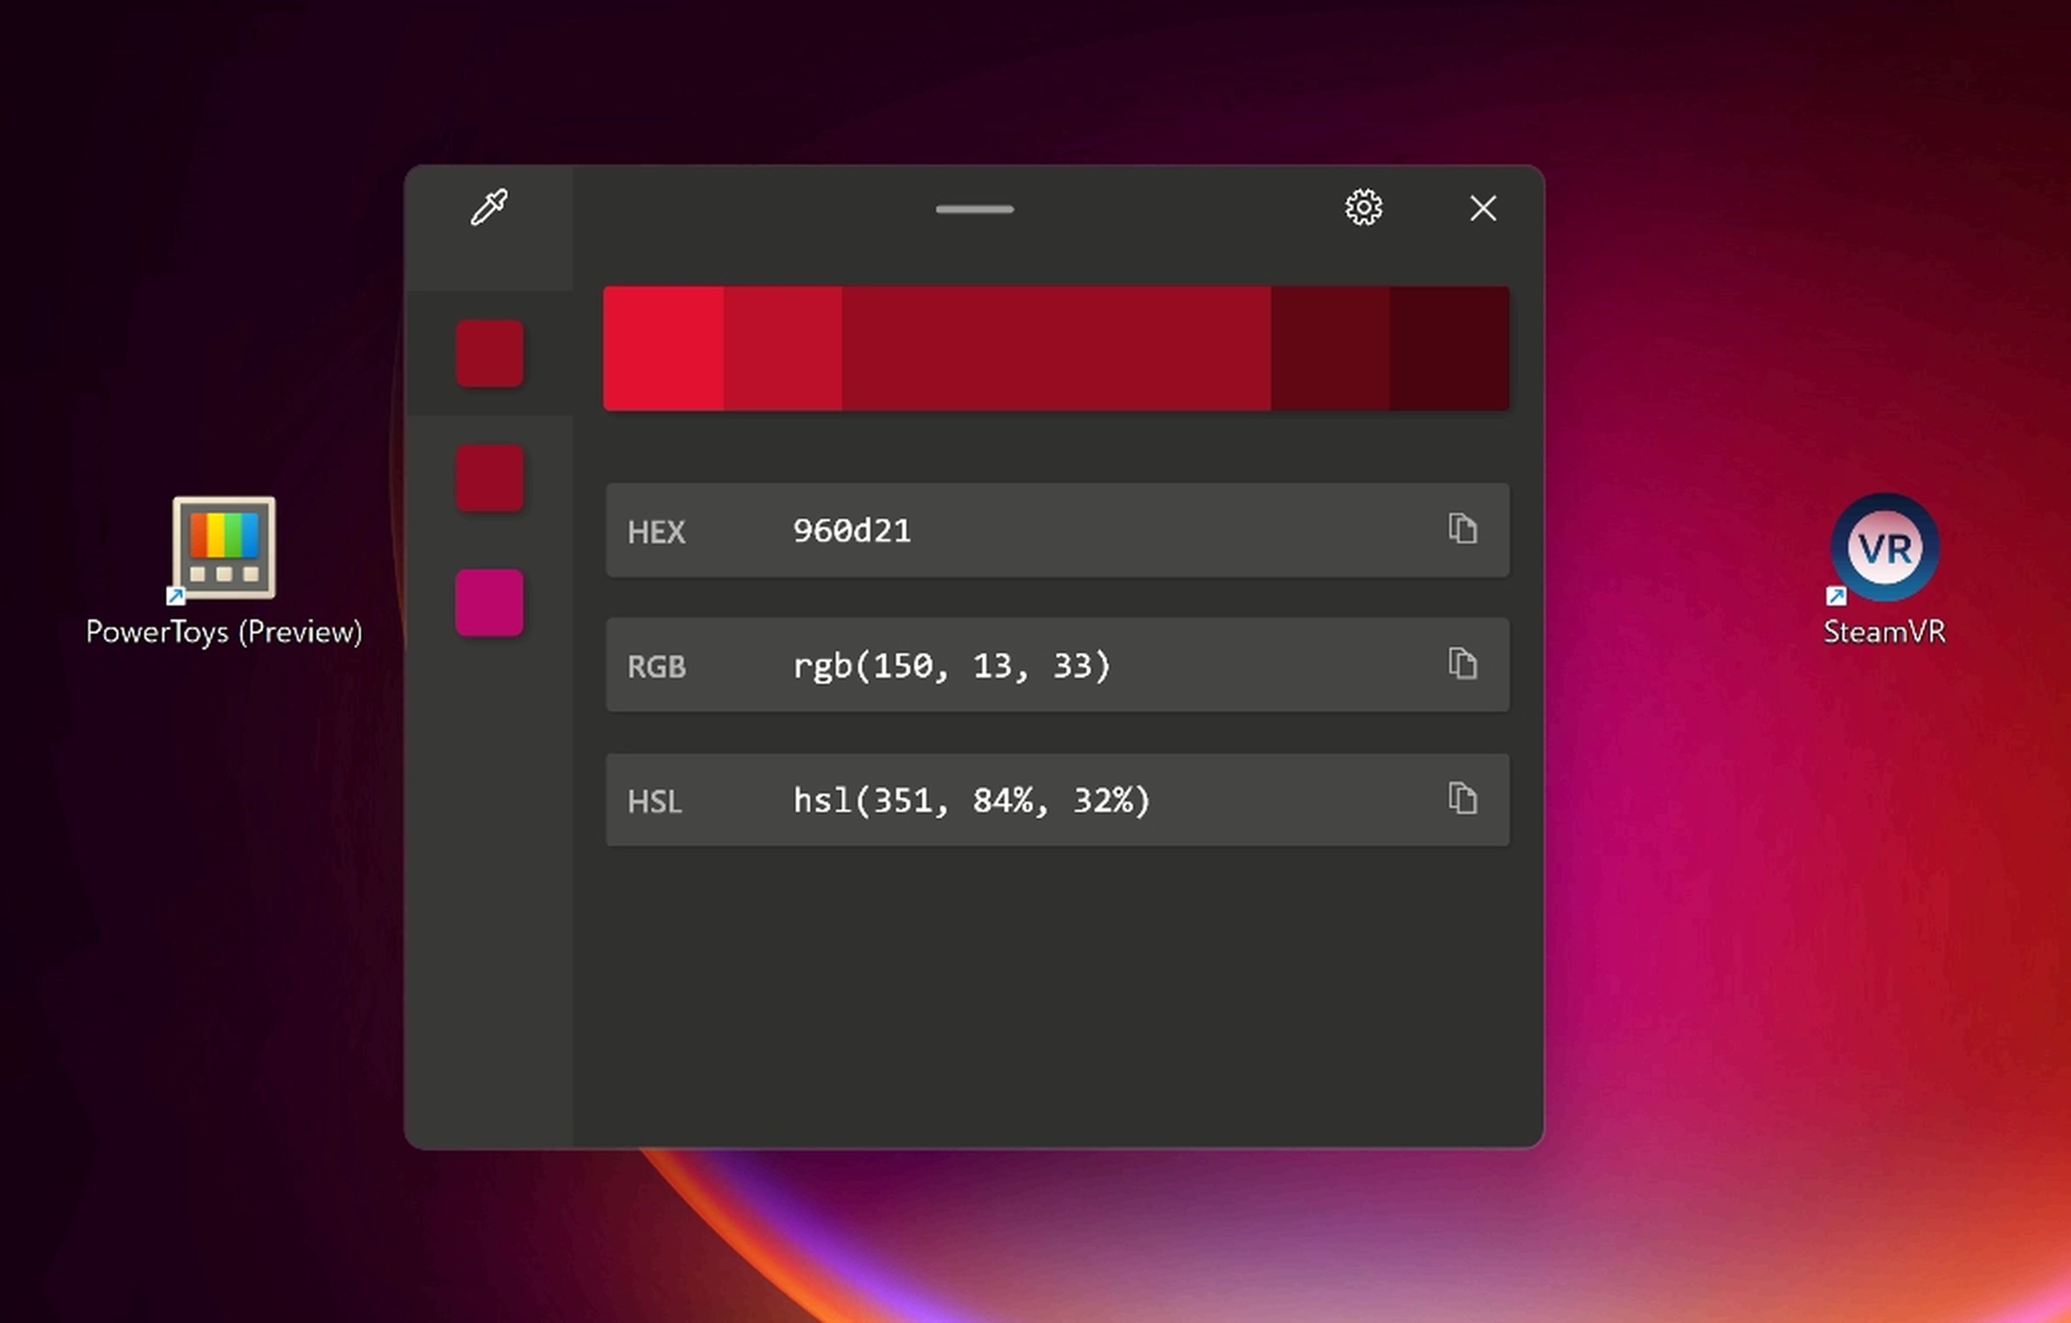Click the drag handle bar at window top

pos(975,209)
